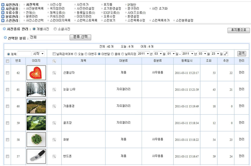Click the magnifier icon in 선물상자 row

click(x=54, y=73)
